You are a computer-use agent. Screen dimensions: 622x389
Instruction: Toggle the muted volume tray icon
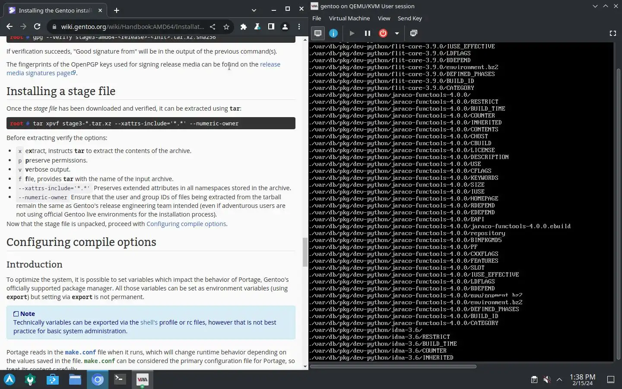tap(547, 379)
